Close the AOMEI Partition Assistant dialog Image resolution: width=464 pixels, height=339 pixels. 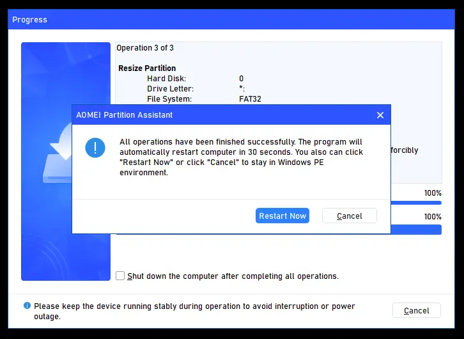[380, 115]
